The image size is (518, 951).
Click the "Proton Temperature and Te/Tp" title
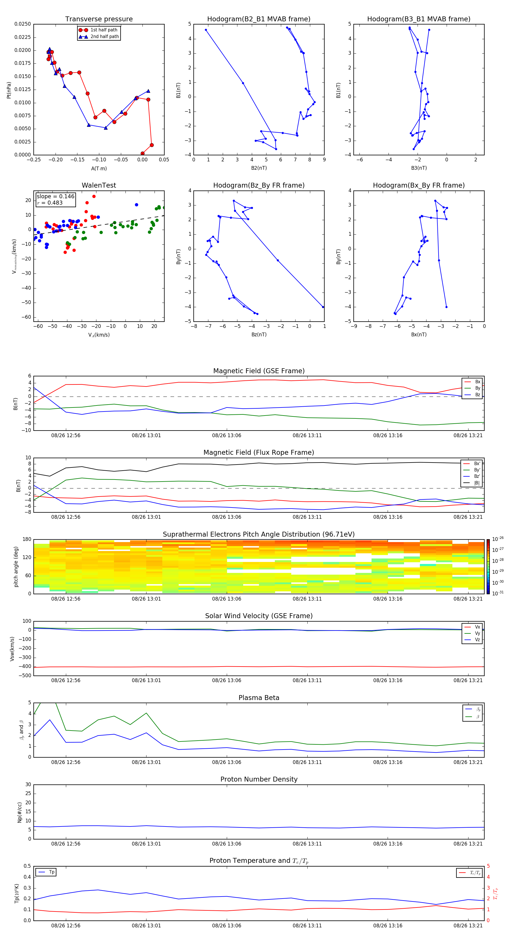tap(259, 861)
